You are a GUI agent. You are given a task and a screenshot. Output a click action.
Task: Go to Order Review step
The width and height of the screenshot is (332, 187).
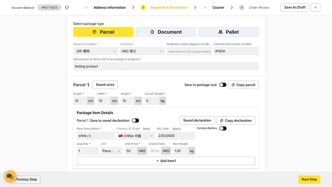tap(259, 7)
